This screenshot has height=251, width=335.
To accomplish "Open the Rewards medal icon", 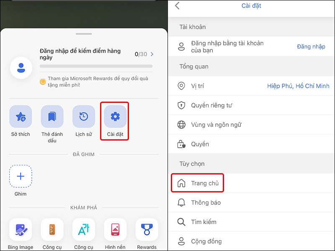I will (147, 229).
